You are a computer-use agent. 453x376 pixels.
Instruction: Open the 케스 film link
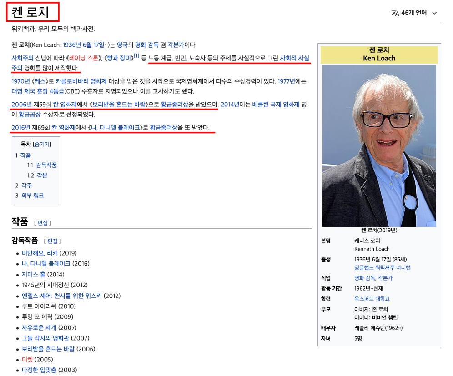[40, 81]
